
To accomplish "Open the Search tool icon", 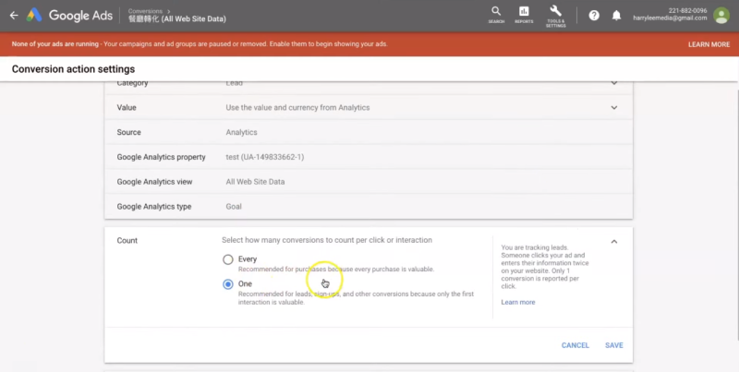I will pos(497,14).
